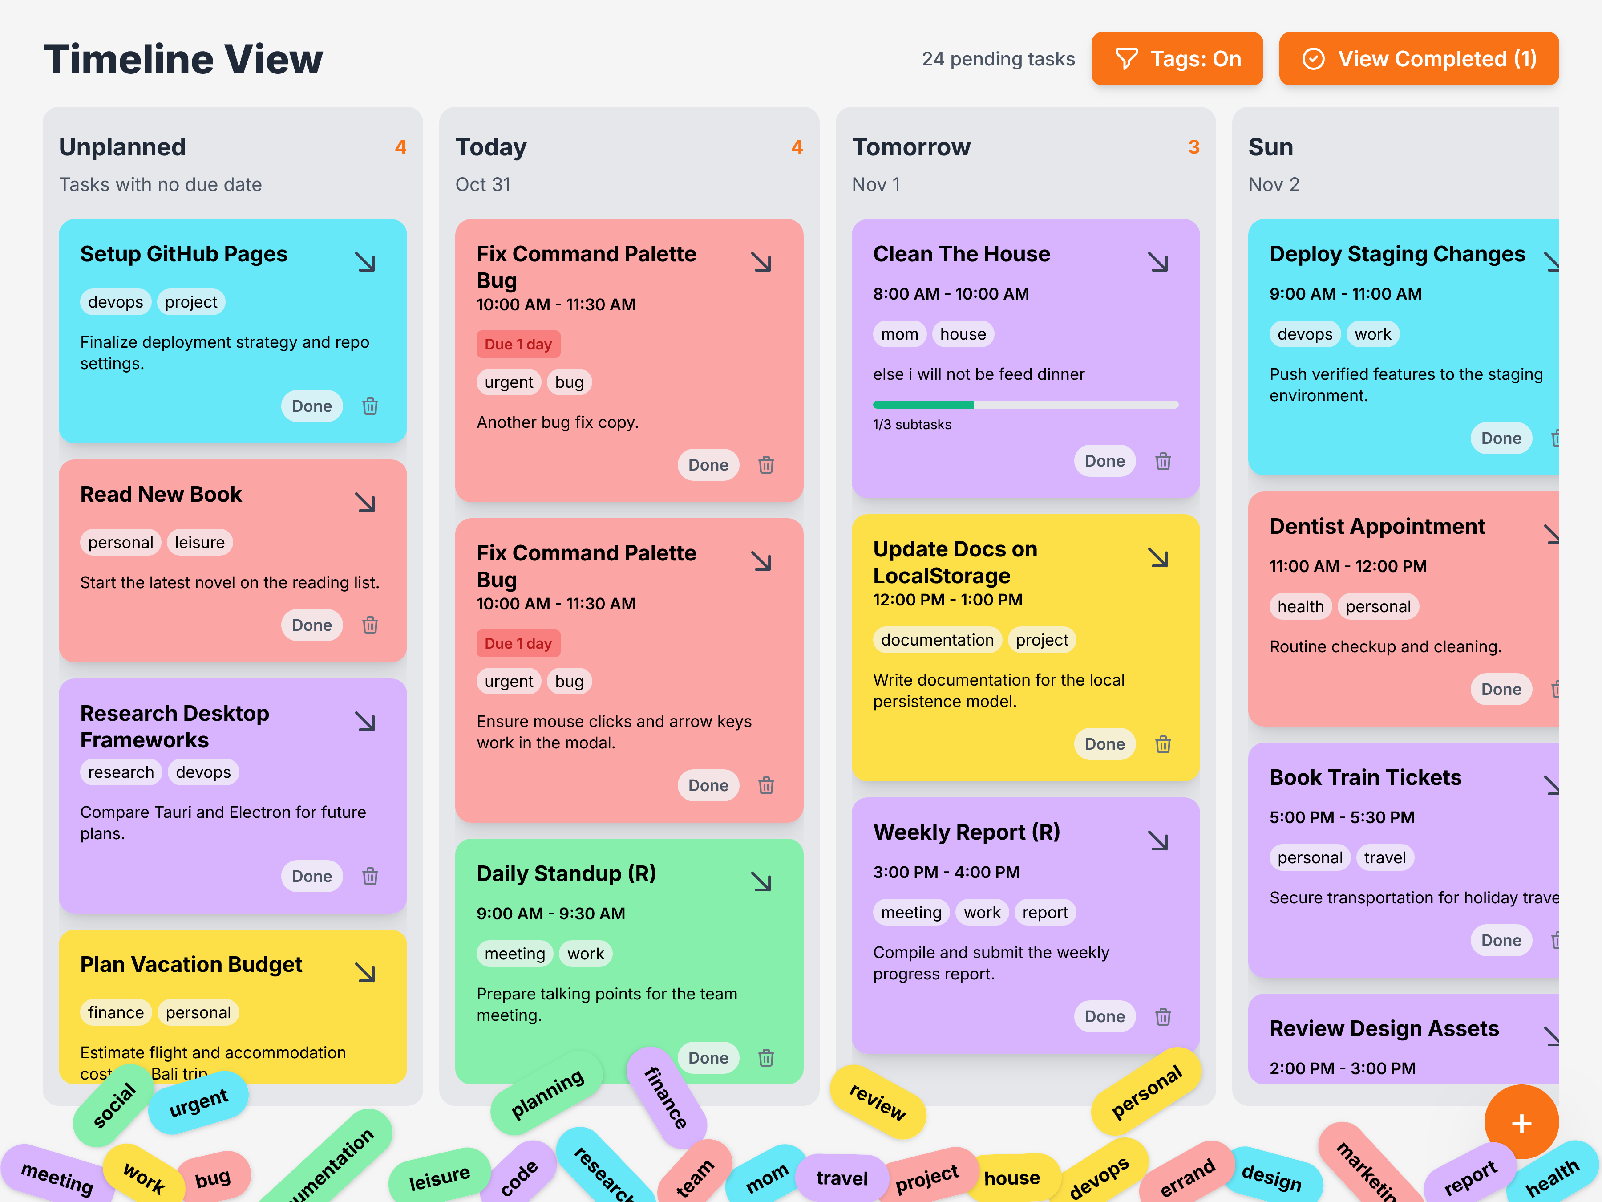Expand the Setup GitHub Pages card arrow

[366, 262]
